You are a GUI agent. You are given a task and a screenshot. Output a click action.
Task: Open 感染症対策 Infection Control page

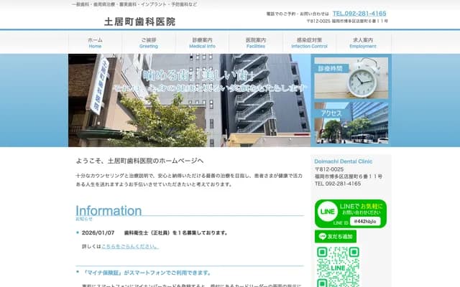click(309, 43)
